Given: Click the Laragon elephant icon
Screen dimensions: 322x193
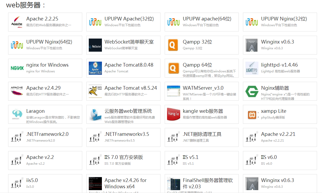Looking at the screenshot, I should (17, 114).
